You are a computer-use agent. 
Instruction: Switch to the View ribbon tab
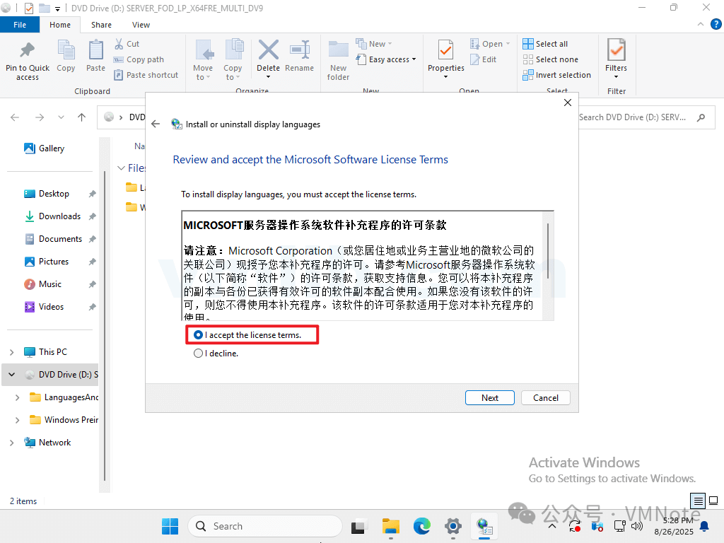(x=141, y=25)
